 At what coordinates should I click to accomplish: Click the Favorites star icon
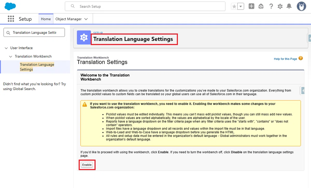click(234, 6)
